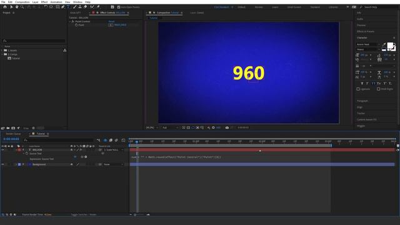
Task: Open the File menu
Action: click(x=3, y=2)
